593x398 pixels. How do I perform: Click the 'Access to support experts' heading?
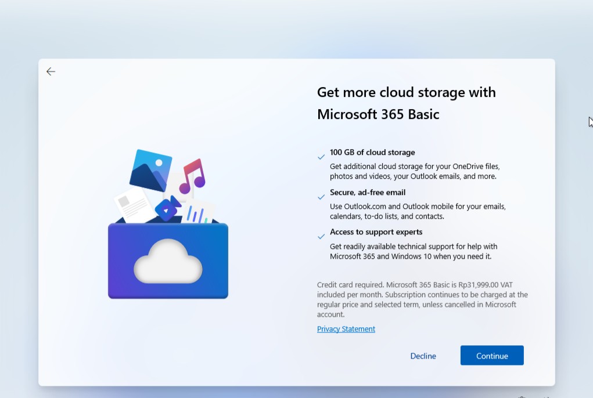pyautogui.click(x=376, y=232)
